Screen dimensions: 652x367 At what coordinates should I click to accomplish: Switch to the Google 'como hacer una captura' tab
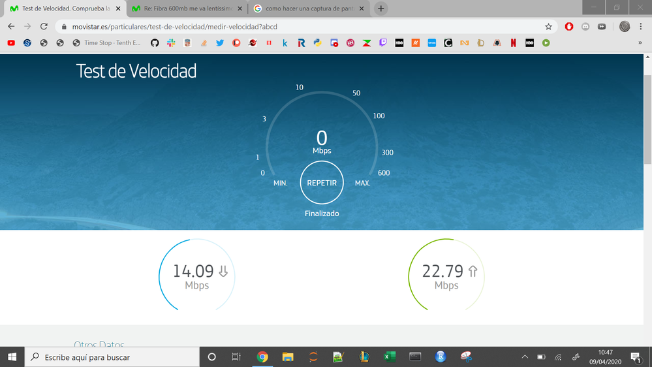[x=309, y=8]
